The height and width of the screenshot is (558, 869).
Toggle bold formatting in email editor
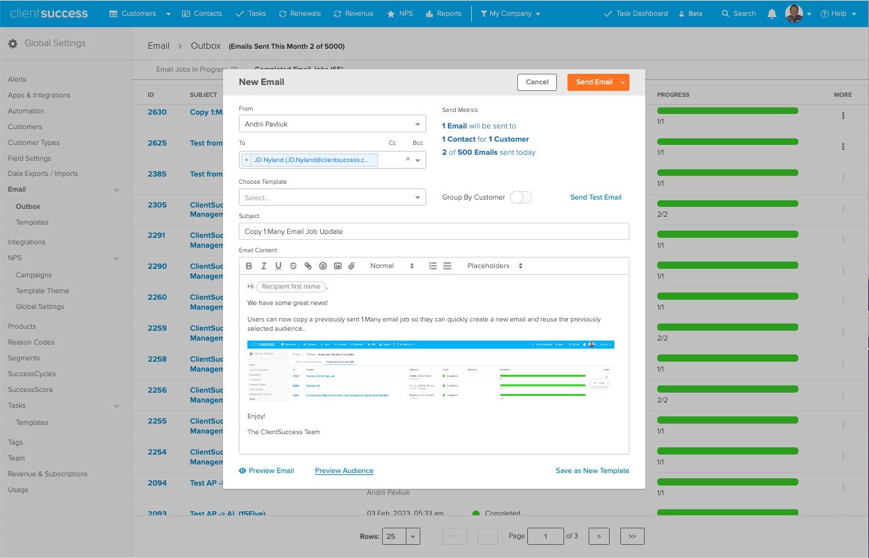click(x=249, y=266)
